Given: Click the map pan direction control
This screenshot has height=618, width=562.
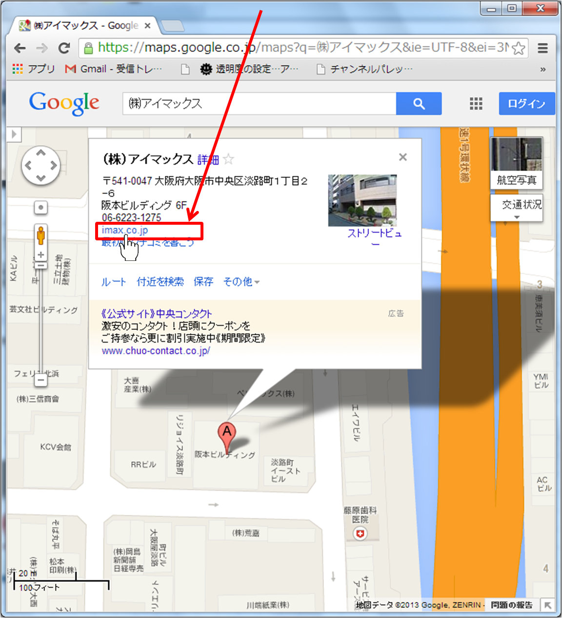Looking at the screenshot, I should click(41, 166).
